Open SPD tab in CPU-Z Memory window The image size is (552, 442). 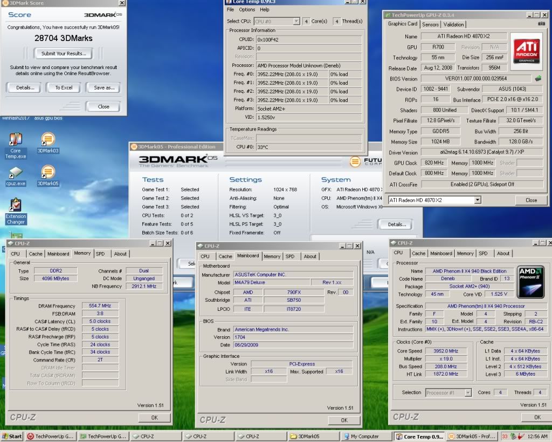point(100,254)
